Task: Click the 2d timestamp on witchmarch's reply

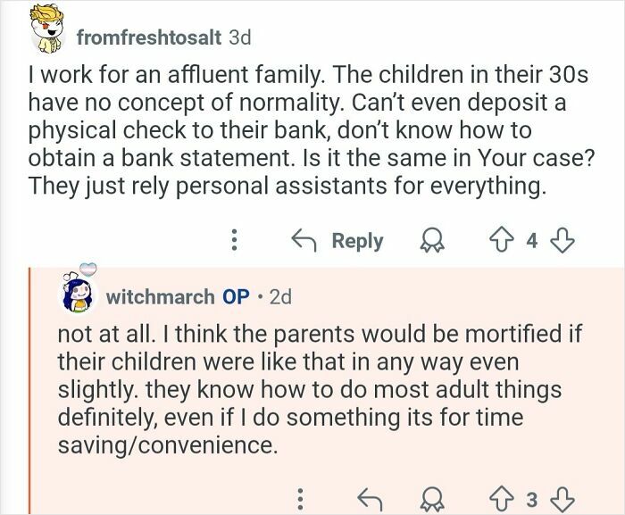Action: [x=280, y=297]
